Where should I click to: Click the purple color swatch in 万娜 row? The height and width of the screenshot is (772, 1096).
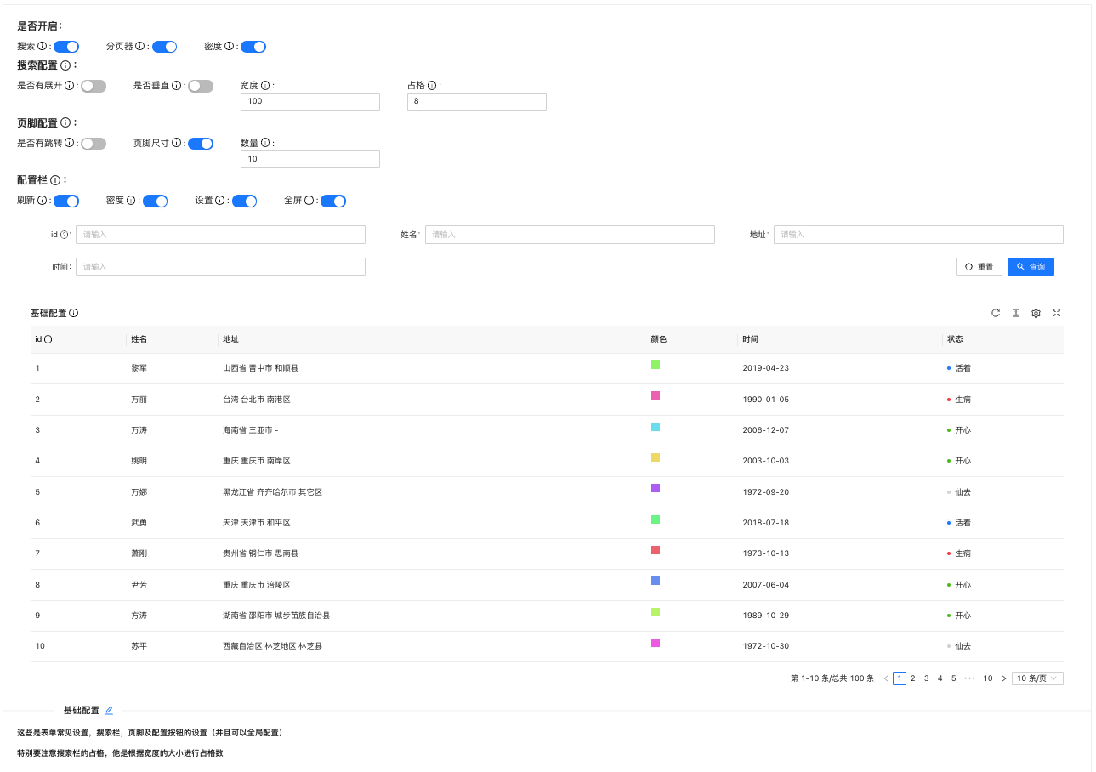[656, 488]
